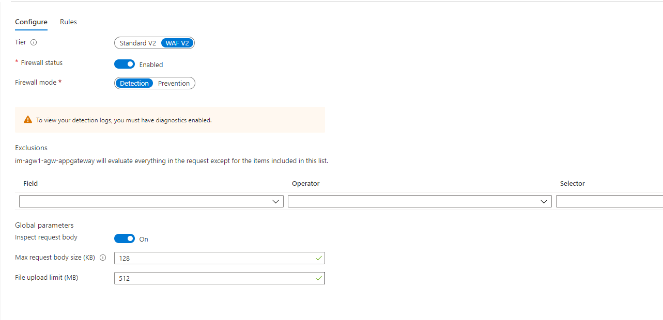The image size is (663, 320).
Task: Select Prevention firewall mode
Action: point(174,83)
